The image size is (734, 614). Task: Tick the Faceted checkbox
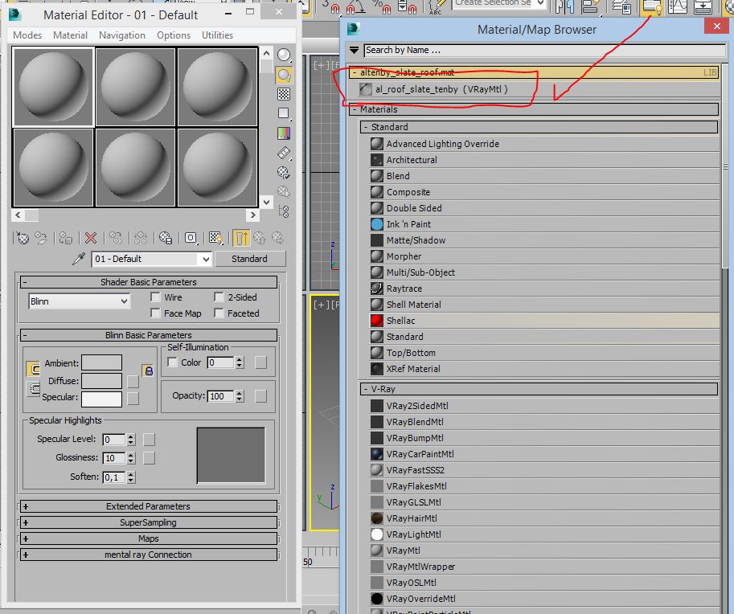[x=219, y=313]
